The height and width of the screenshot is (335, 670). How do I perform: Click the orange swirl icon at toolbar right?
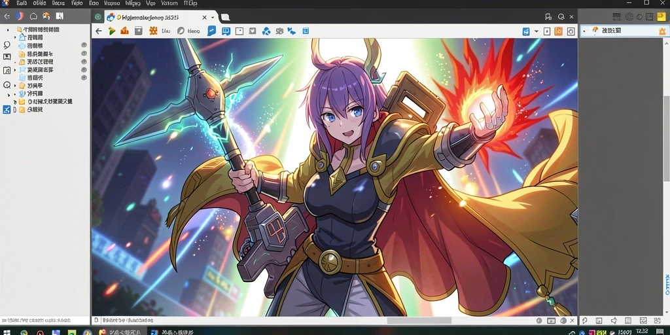(x=559, y=31)
